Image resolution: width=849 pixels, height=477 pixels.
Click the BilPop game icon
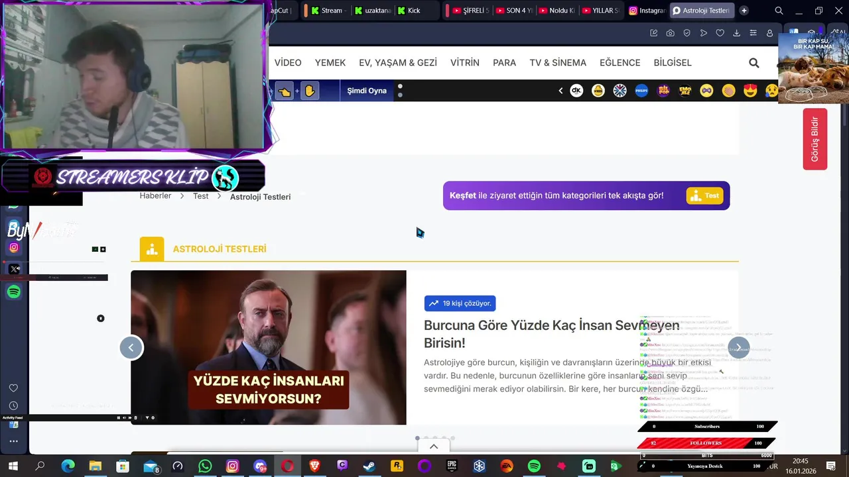pyautogui.click(x=663, y=91)
